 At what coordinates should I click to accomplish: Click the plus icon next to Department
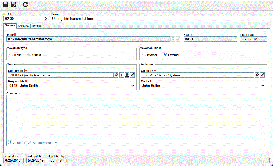point(121,75)
